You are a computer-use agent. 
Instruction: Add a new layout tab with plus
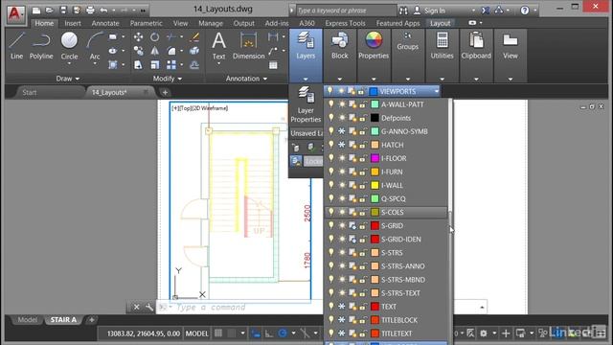(x=92, y=319)
